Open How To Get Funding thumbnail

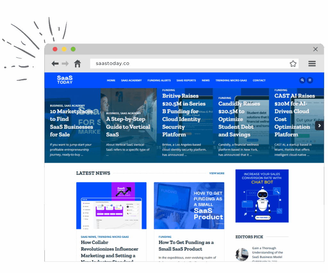point(189,205)
